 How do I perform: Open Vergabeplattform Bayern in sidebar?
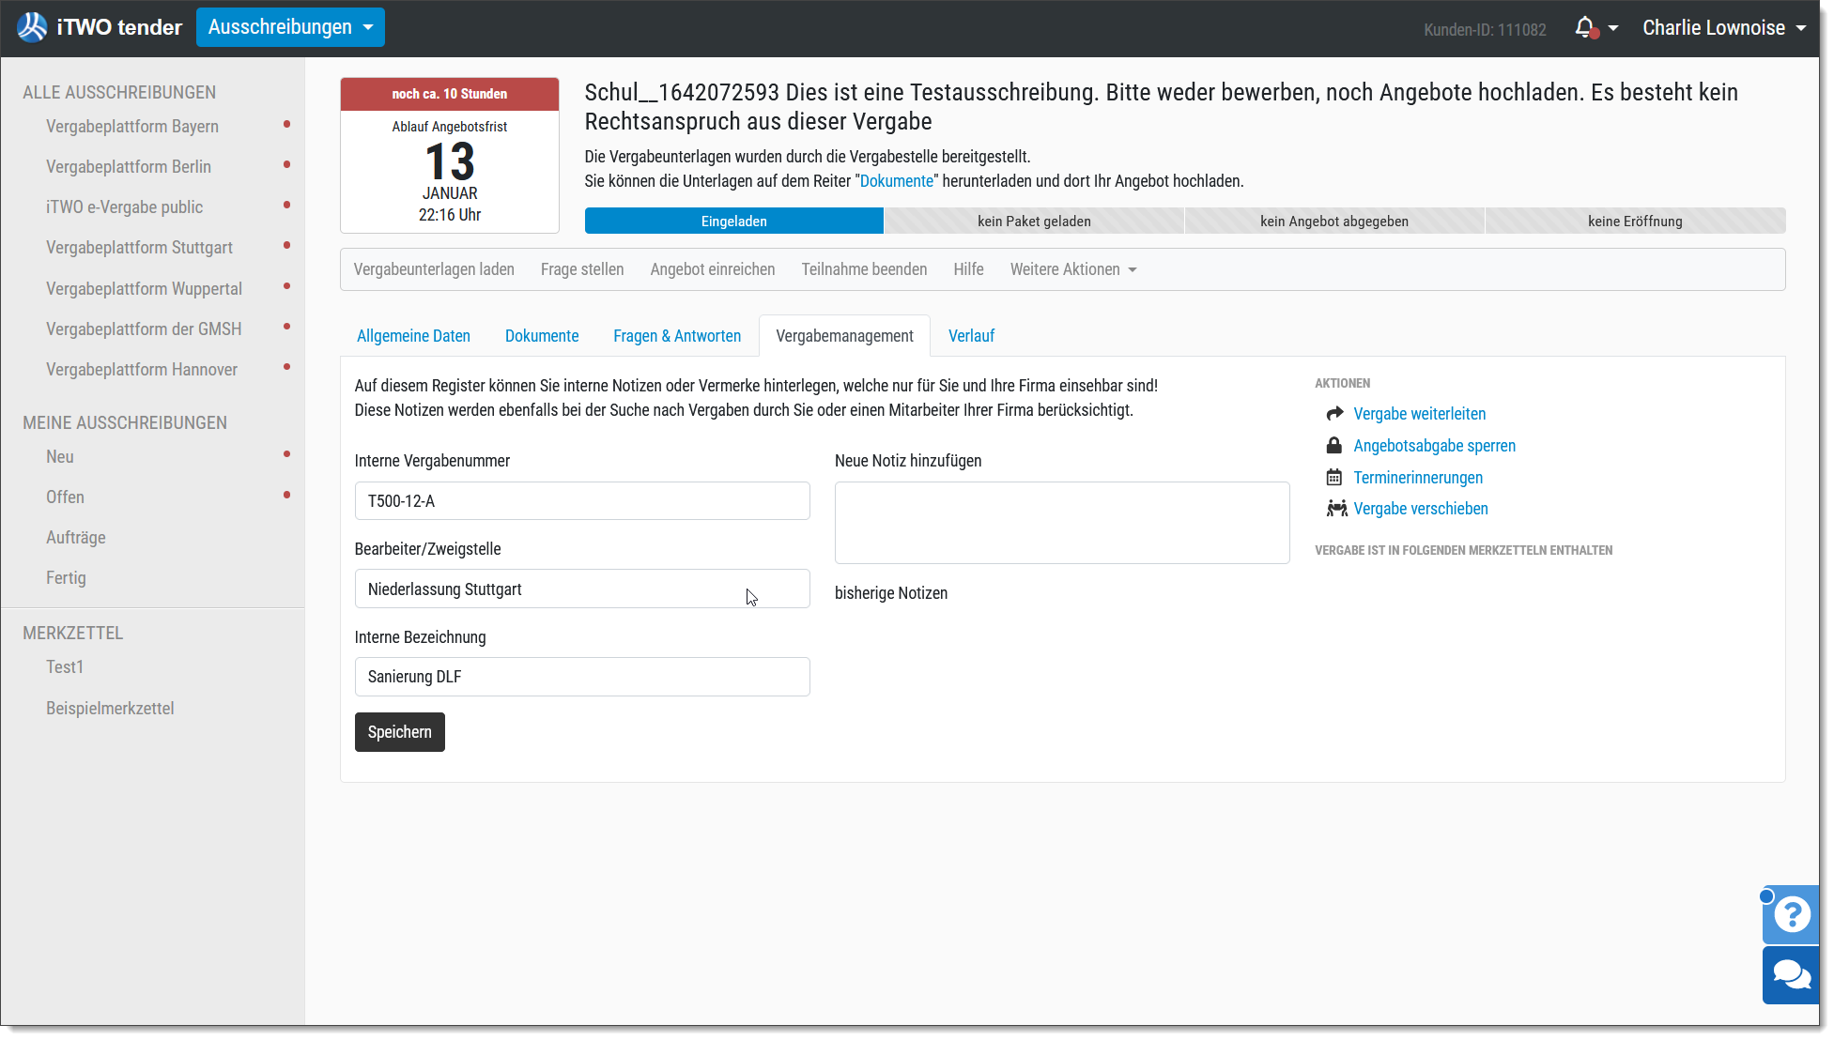(132, 127)
